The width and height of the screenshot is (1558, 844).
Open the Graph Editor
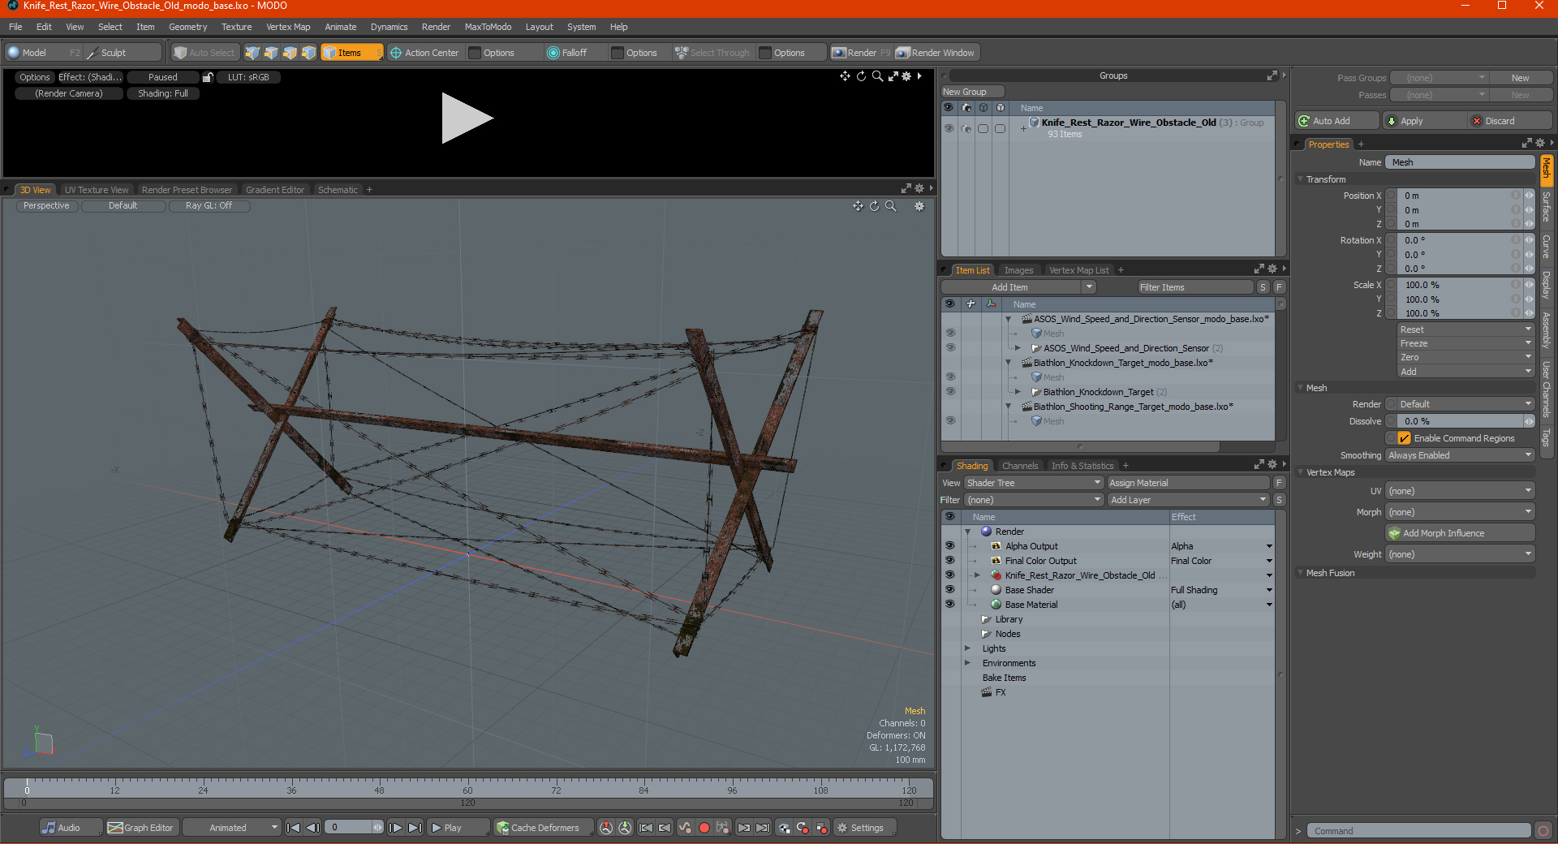[x=140, y=828]
